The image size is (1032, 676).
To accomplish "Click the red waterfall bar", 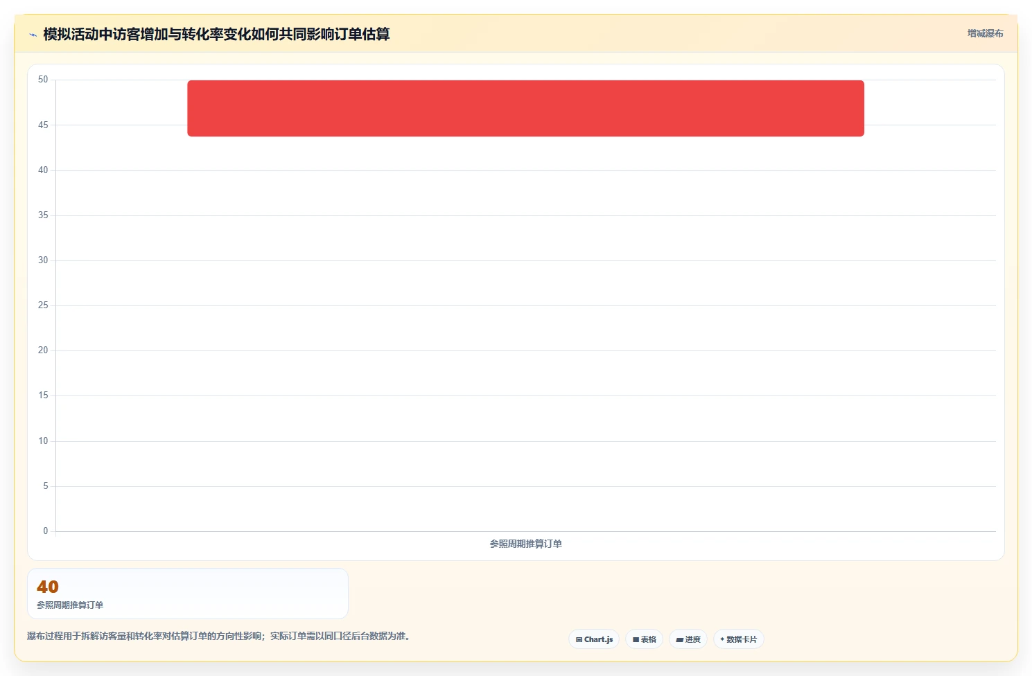I will click(525, 108).
